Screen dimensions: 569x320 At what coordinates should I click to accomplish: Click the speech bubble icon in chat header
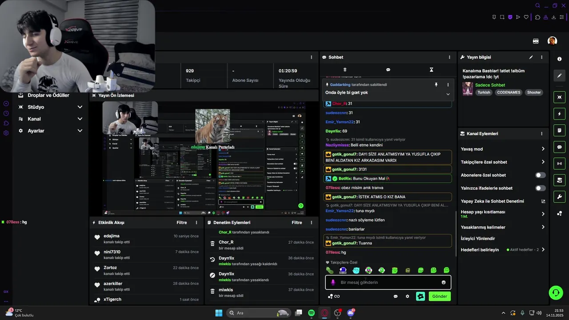click(388, 70)
